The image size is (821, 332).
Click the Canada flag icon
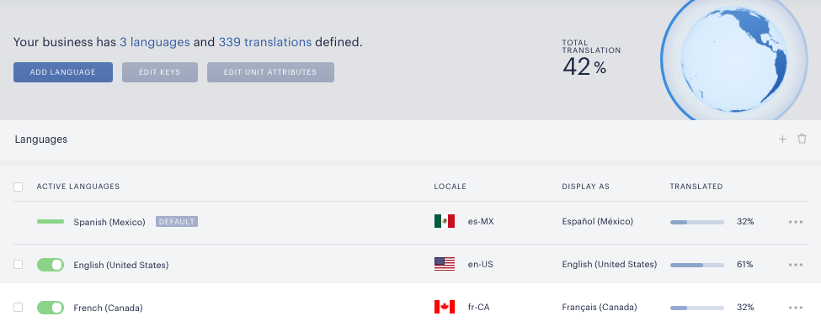click(x=445, y=307)
